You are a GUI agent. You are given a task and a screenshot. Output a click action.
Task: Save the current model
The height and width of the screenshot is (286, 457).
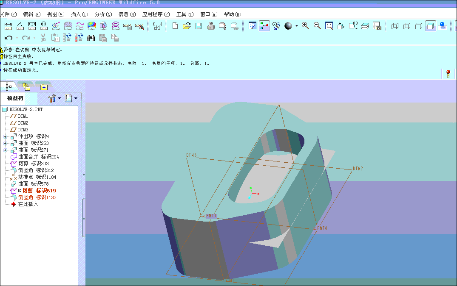point(199,26)
